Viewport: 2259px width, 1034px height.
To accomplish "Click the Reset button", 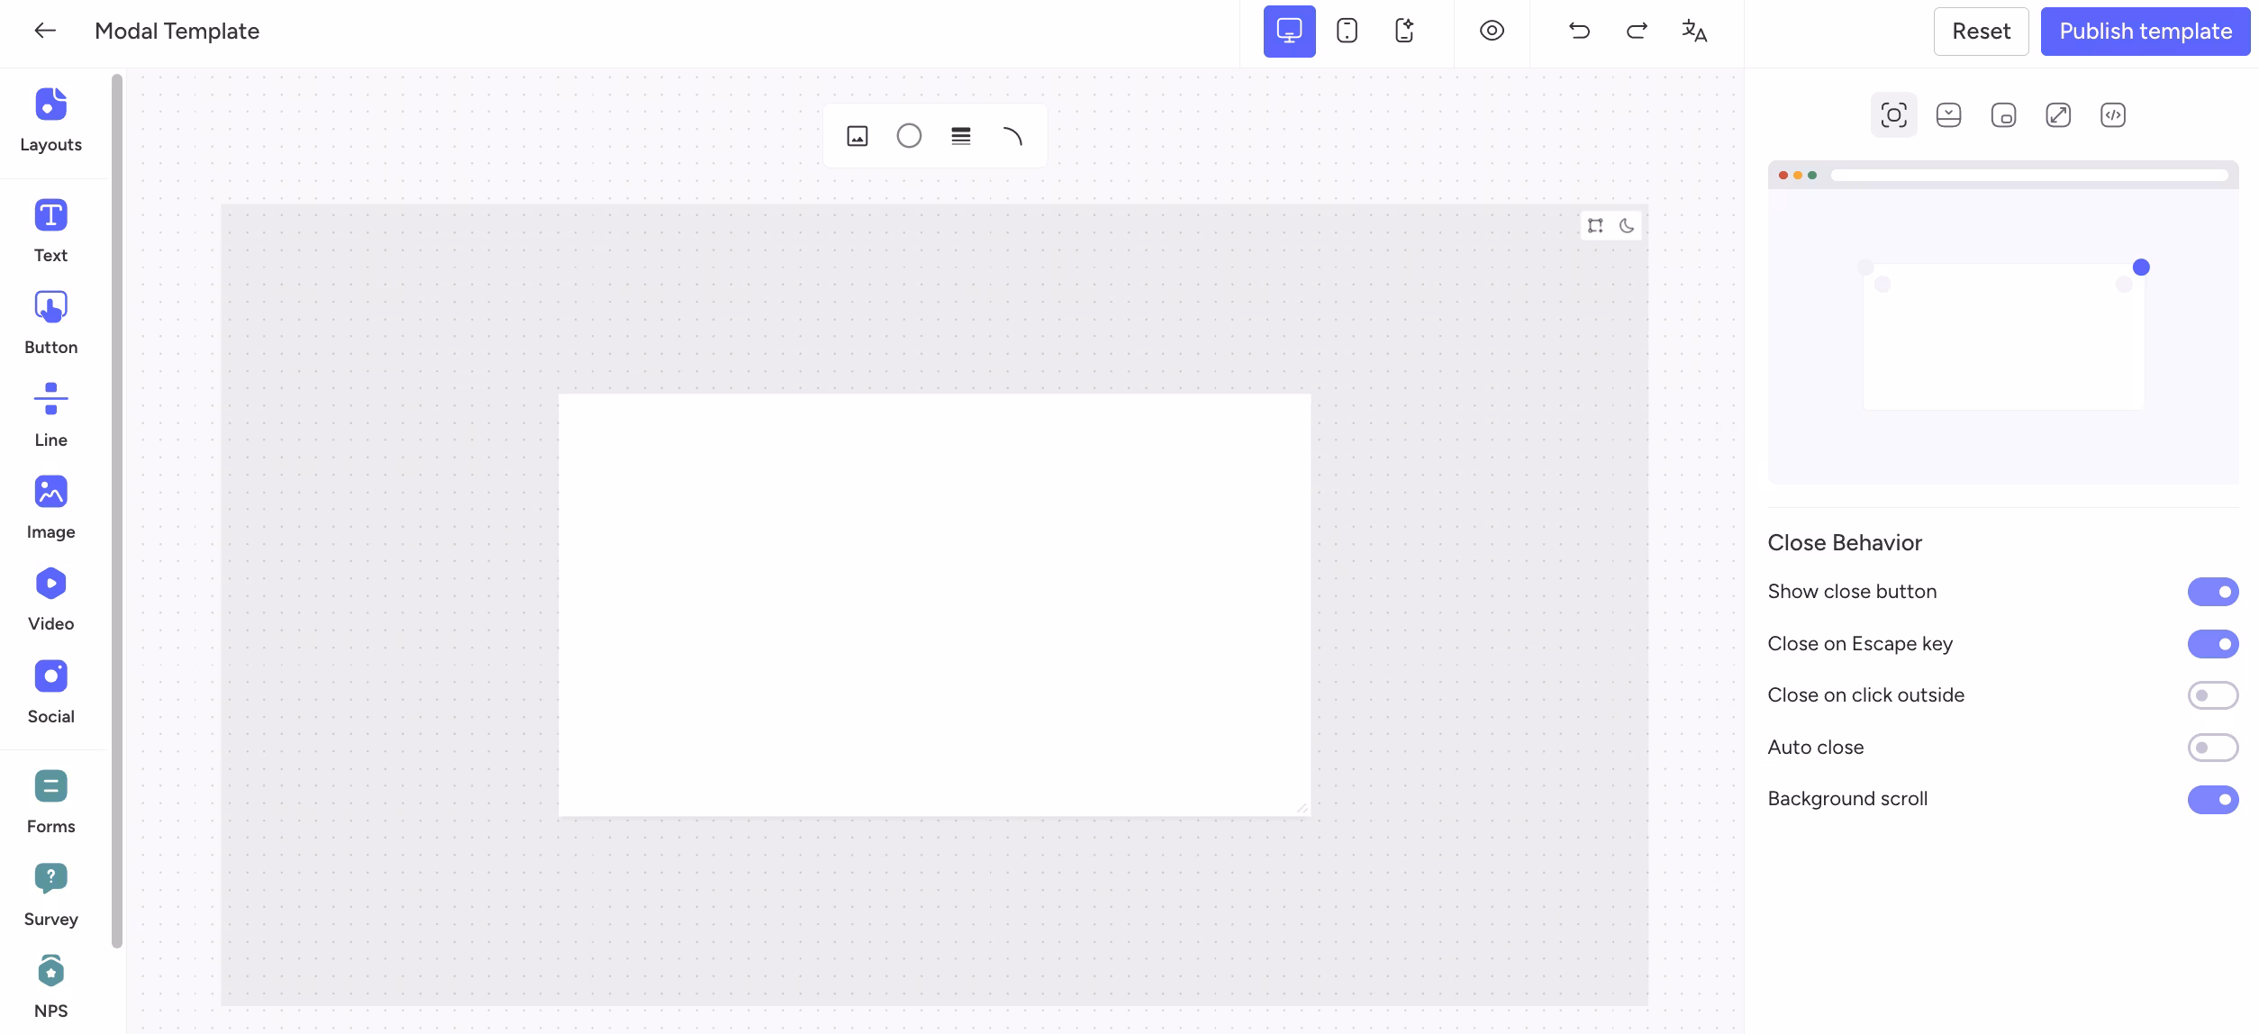I will (x=1981, y=31).
